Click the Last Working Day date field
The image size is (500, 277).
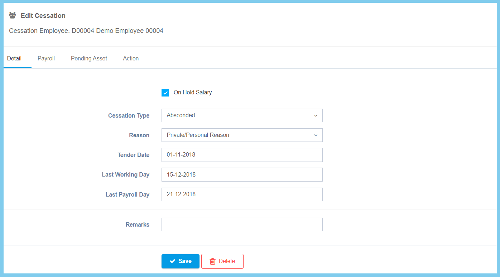242,175
